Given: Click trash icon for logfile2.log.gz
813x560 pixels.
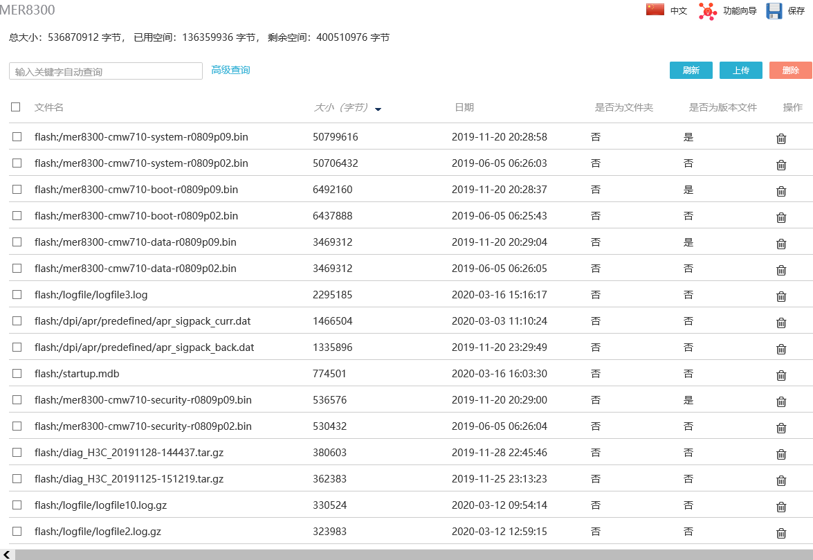Looking at the screenshot, I should 781,534.
